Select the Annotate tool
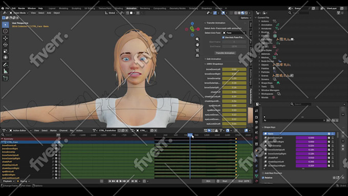Image resolution: width=348 pixels, height=196 pixels. pyautogui.click(x=5, y=64)
